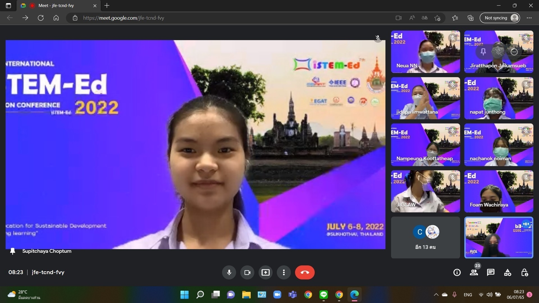Expand hidden system tray icons

[x=436, y=295]
